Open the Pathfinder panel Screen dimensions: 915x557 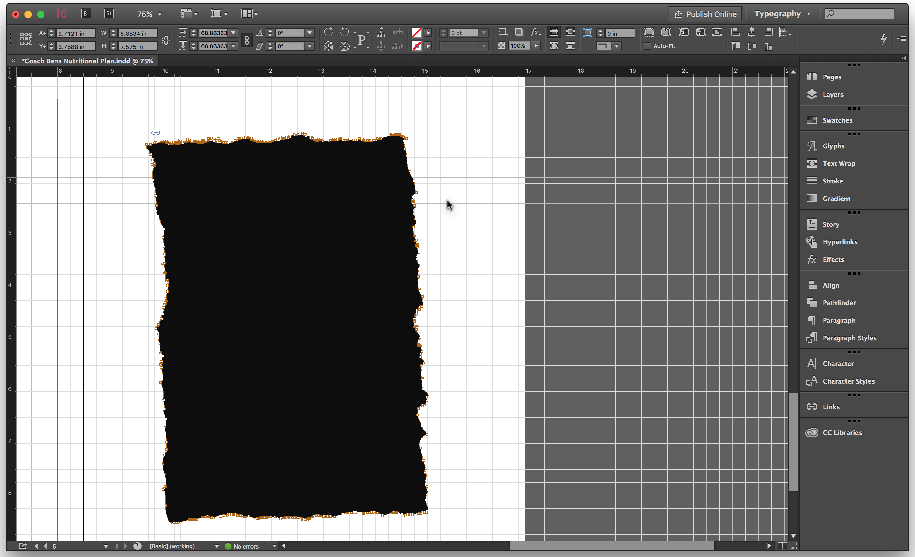[839, 303]
